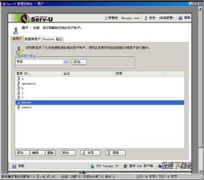The height and width of the screenshot is (180, 204).
Task: Click the 会话 session count status text
Action: point(88,177)
